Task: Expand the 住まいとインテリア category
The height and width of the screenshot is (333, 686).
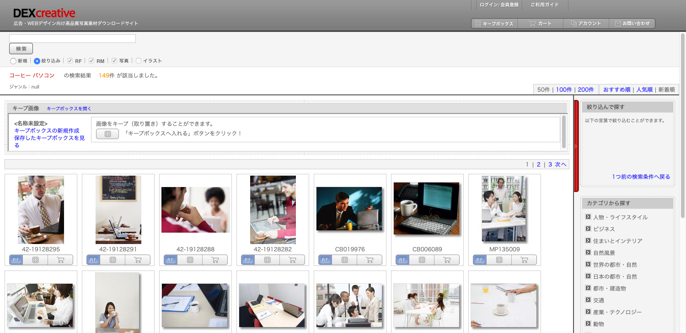Action: (588, 241)
